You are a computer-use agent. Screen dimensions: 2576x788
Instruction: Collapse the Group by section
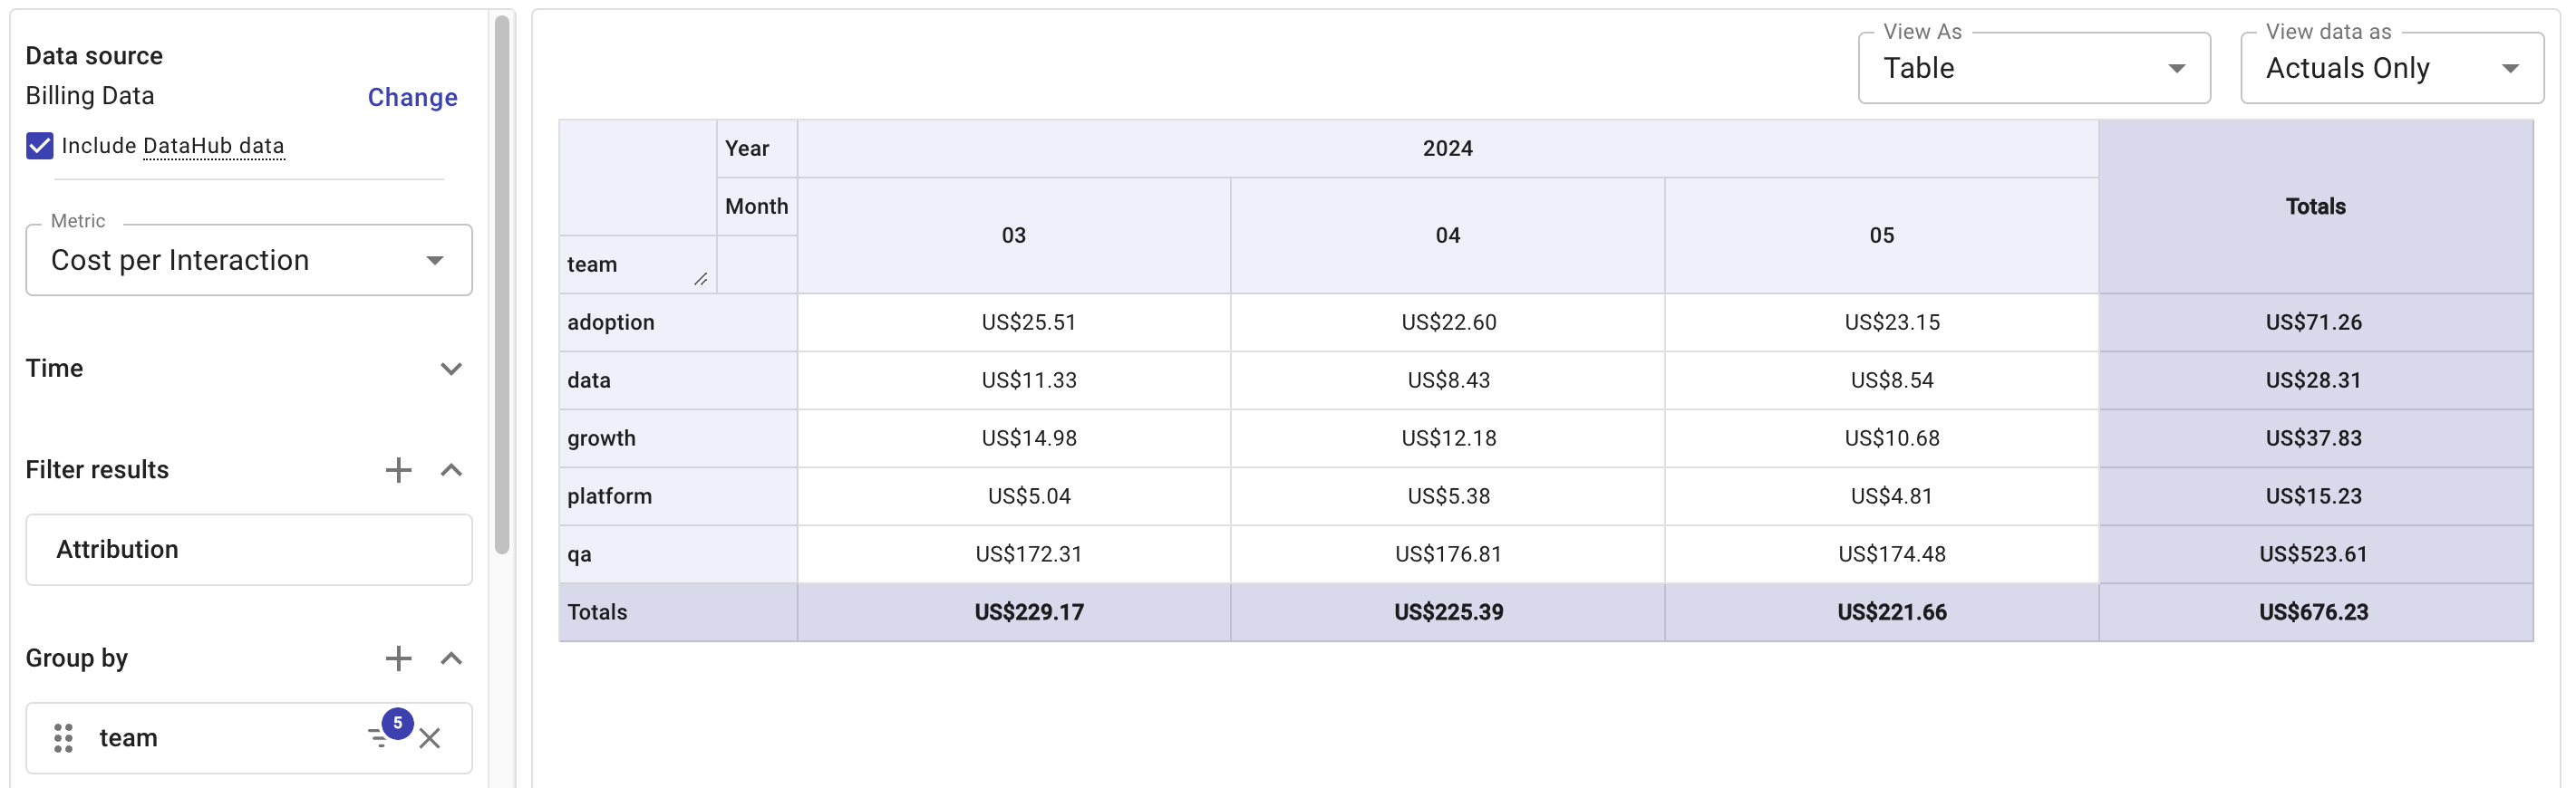click(x=451, y=658)
